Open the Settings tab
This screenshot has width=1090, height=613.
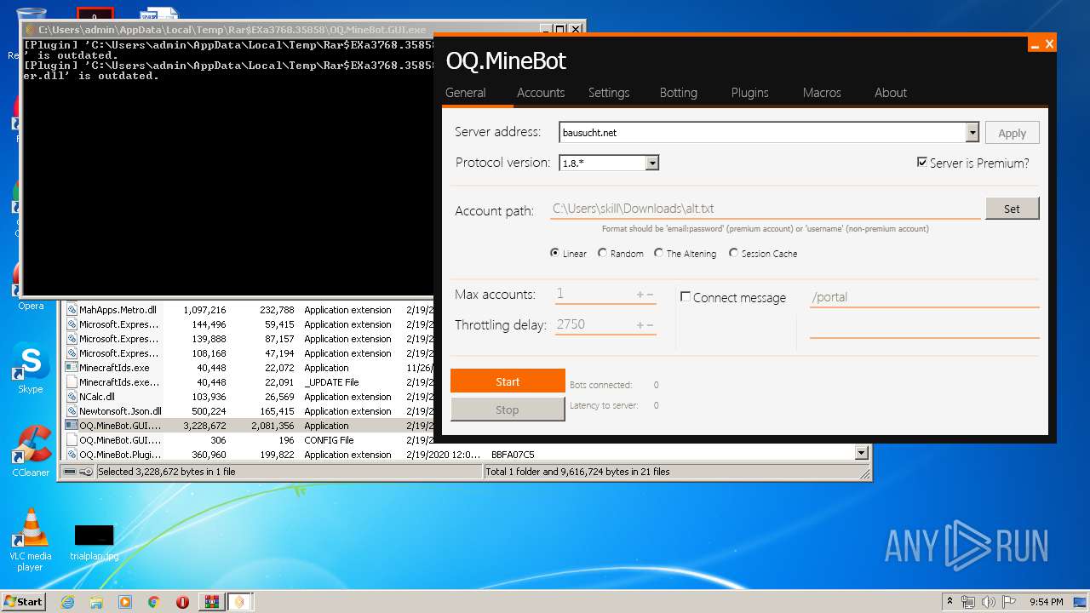point(609,93)
